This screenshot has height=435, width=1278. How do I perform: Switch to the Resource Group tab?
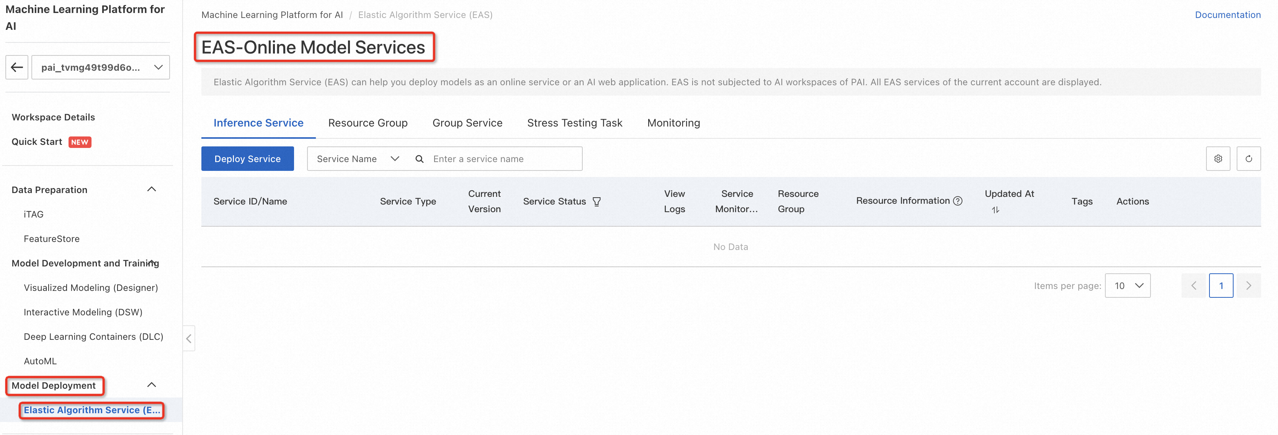(x=368, y=123)
